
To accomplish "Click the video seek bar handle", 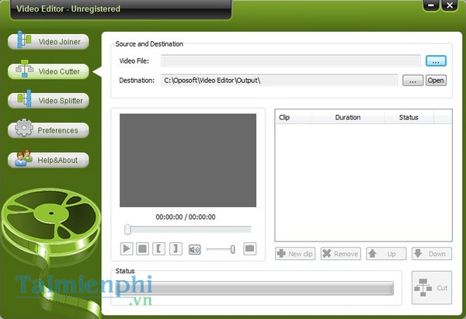I will point(127,229).
